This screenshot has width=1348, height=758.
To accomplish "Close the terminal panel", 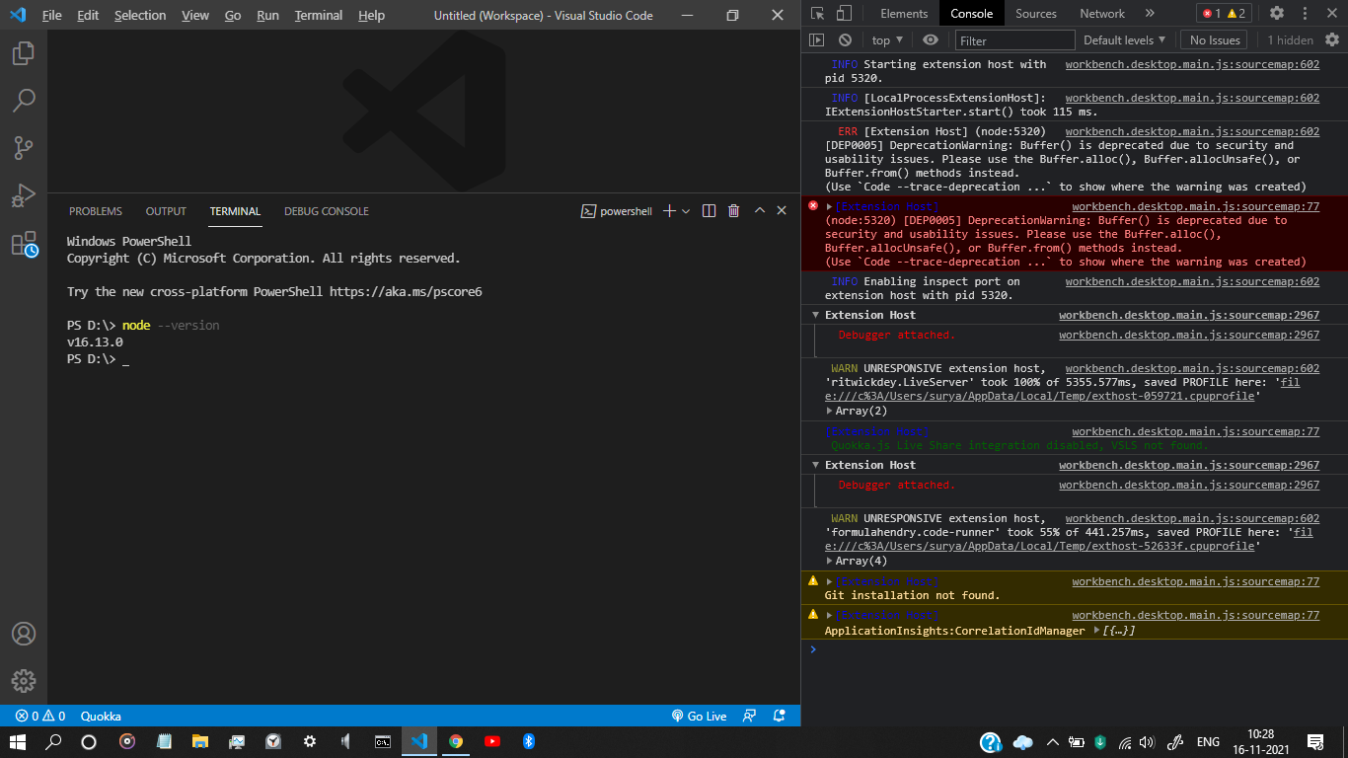I will 783,211.
